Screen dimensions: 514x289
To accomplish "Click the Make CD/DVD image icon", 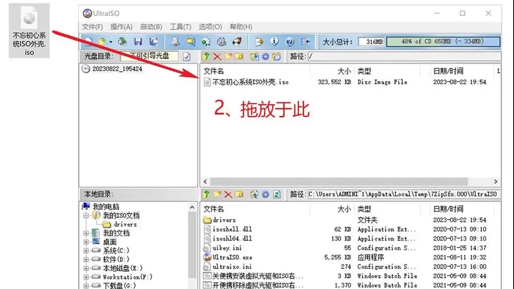I will click(175, 41).
